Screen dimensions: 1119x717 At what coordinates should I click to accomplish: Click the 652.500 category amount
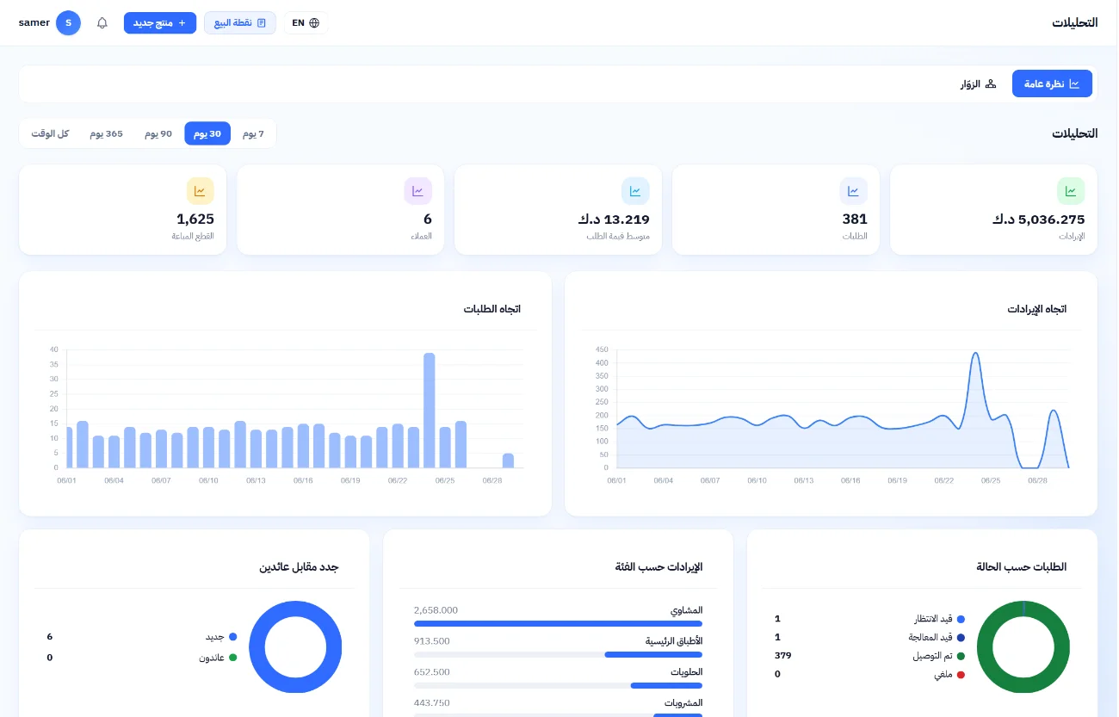click(431, 671)
